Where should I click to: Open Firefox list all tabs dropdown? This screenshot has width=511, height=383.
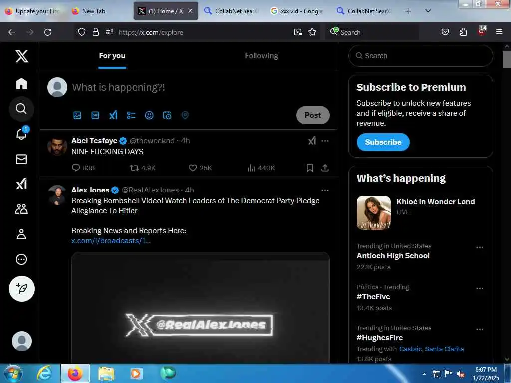pyautogui.click(x=428, y=11)
